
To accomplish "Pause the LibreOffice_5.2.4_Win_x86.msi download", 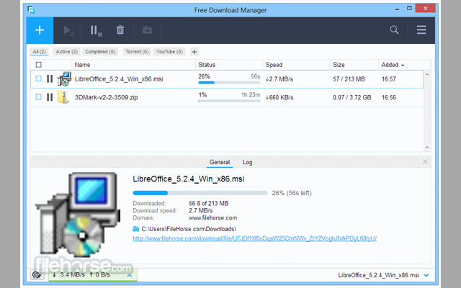I will point(50,78).
